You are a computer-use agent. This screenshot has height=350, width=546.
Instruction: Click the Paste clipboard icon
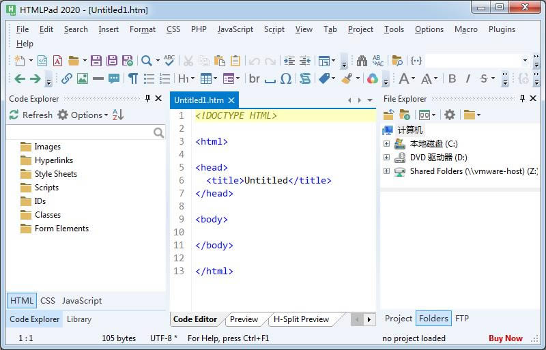[x=219, y=61]
